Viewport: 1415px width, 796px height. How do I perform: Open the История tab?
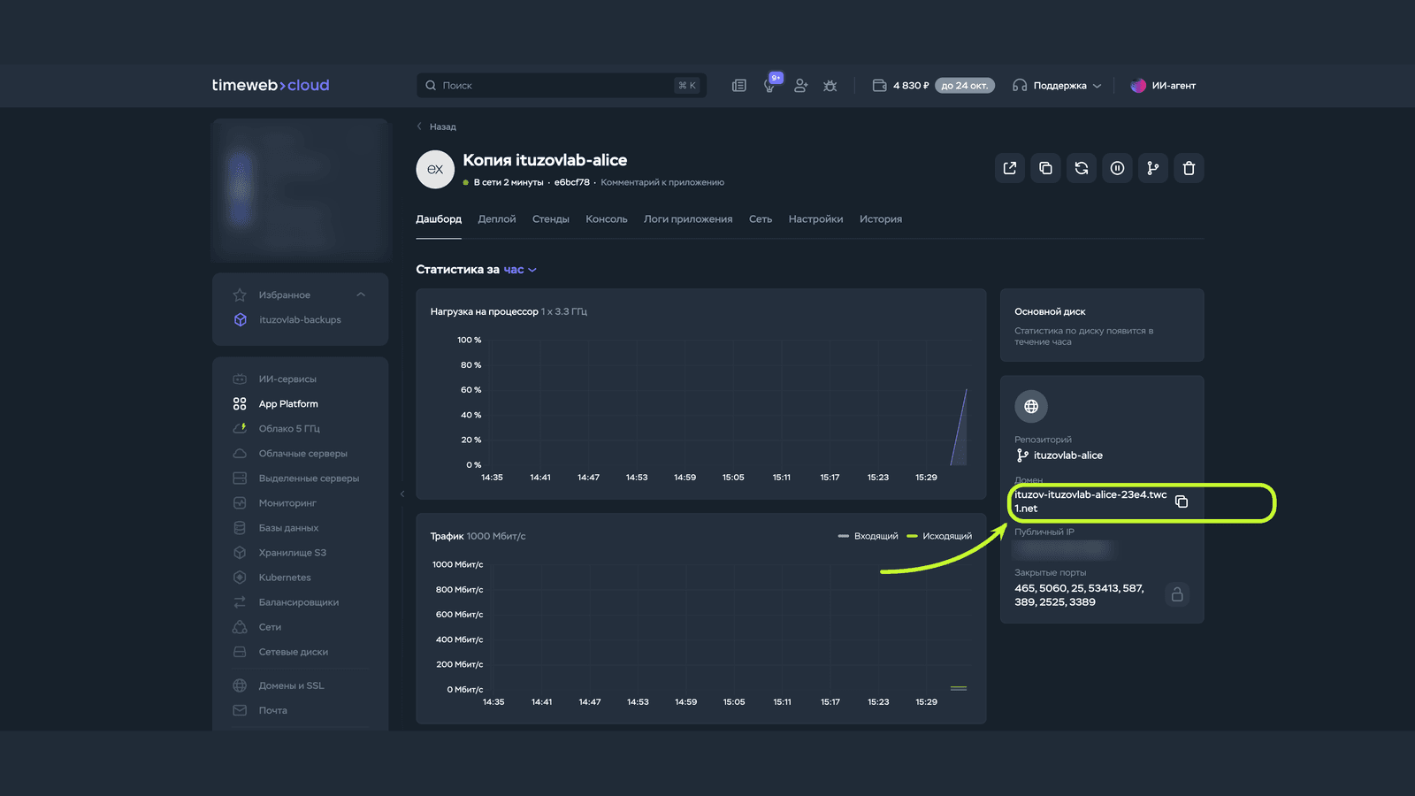(x=881, y=219)
